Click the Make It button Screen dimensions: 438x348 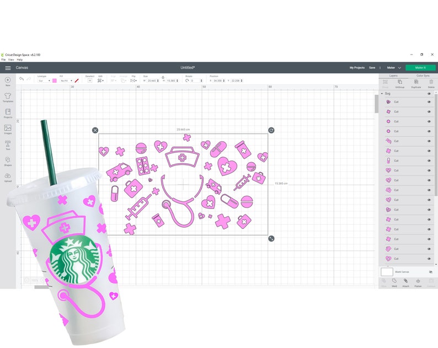click(420, 68)
